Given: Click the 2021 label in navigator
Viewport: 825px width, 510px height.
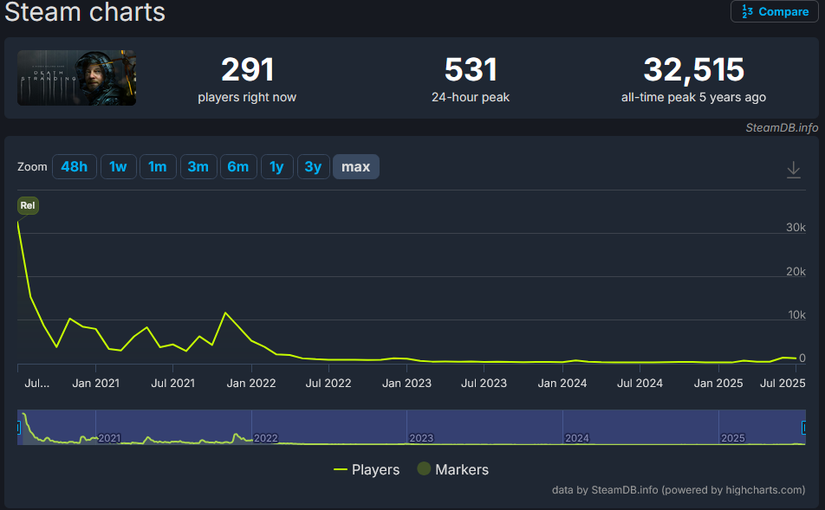Looking at the screenshot, I should coord(109,438).
